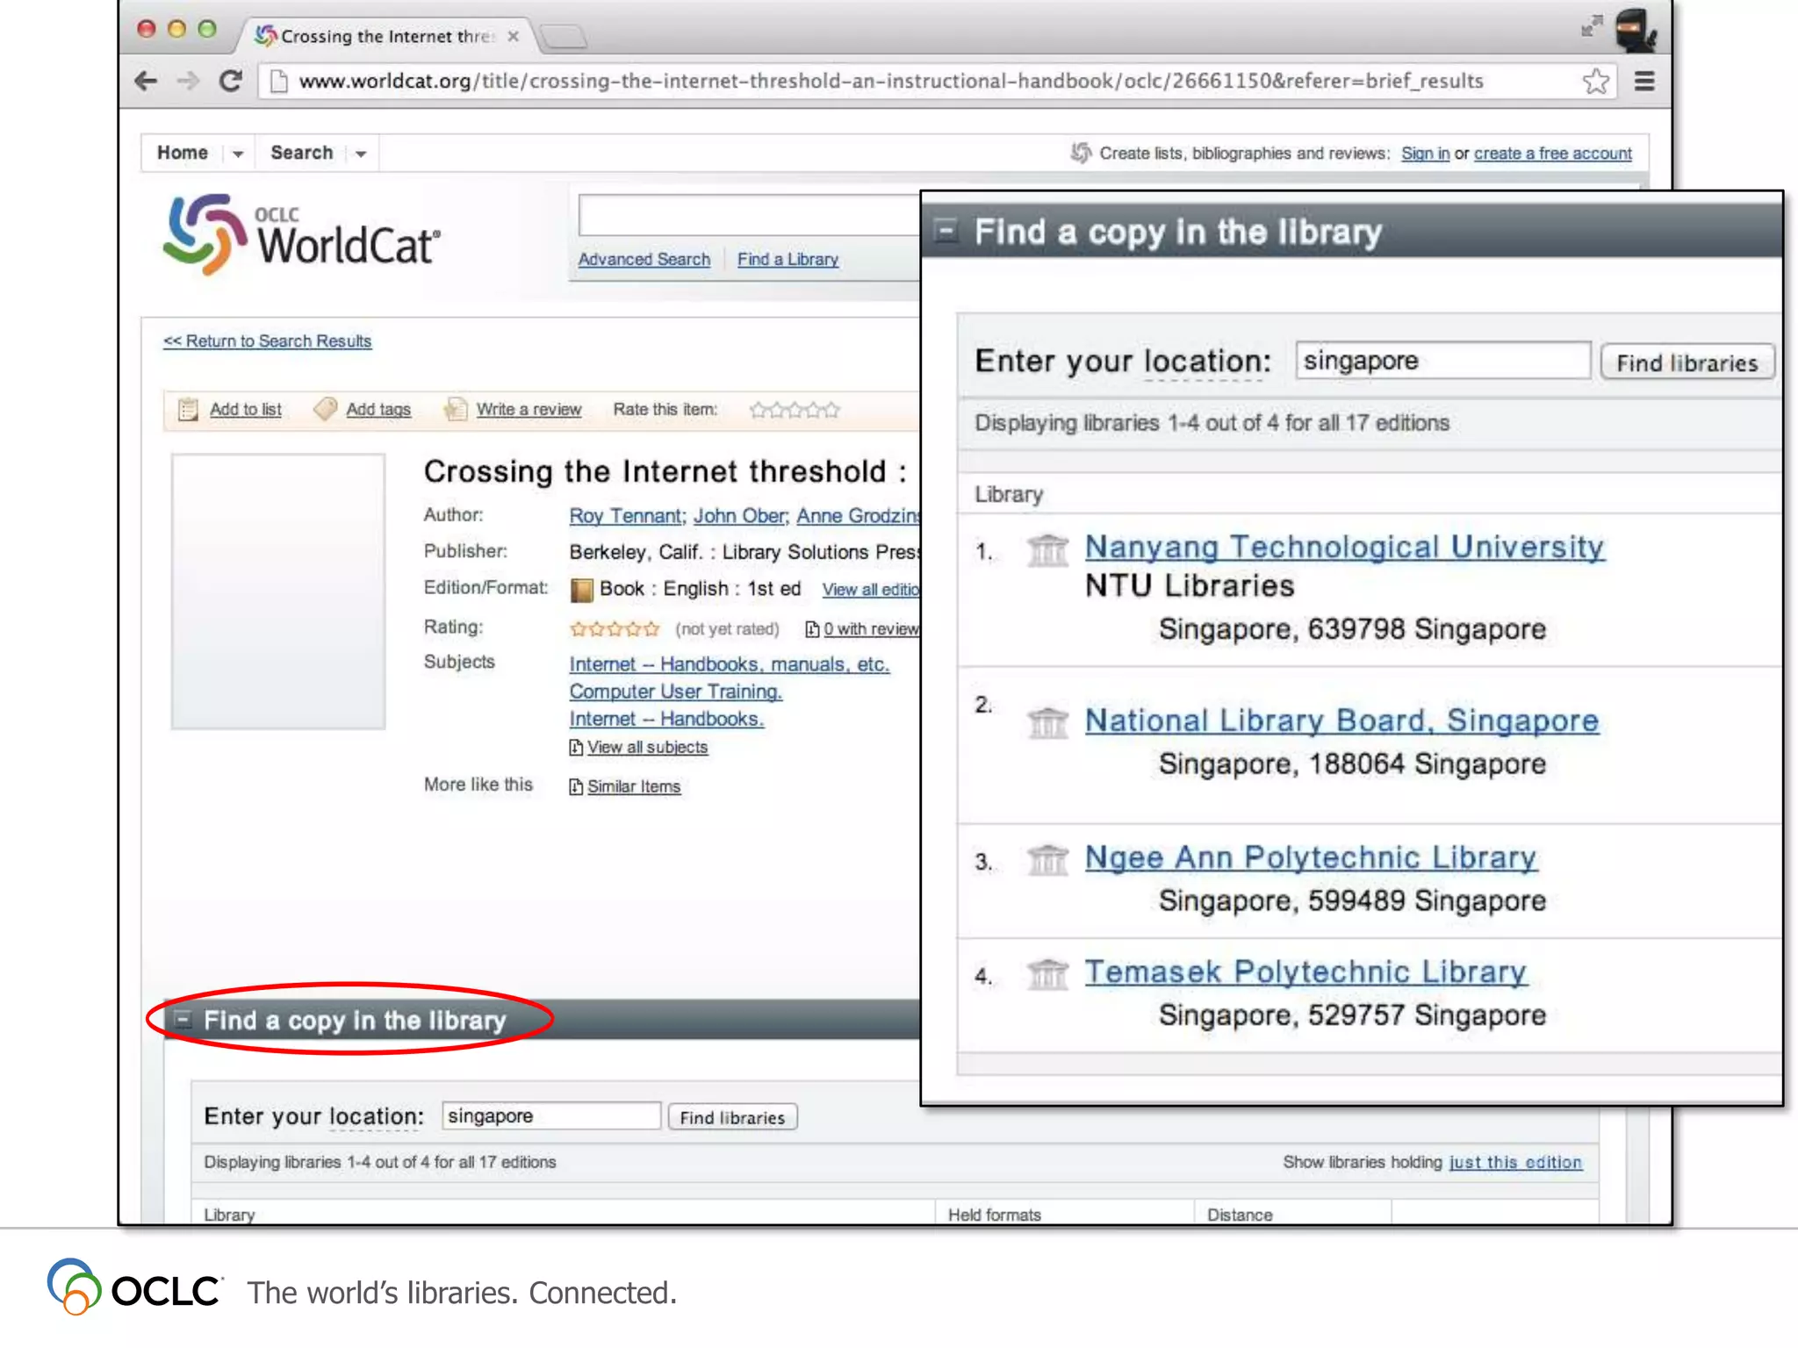Viewport: 1798px width, 1348px height.
Task: Click the Held formats column header
Action: [x=994, y=1215]
